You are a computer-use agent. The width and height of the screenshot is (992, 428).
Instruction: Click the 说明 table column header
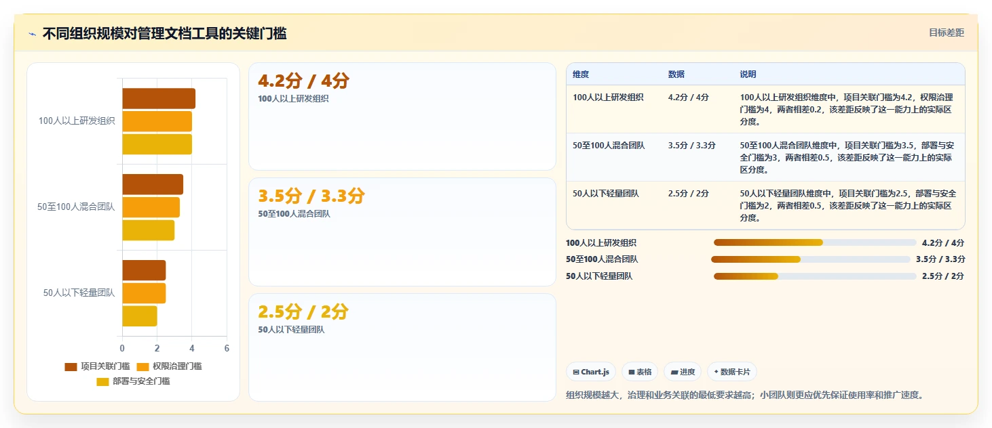coord(748,74)
